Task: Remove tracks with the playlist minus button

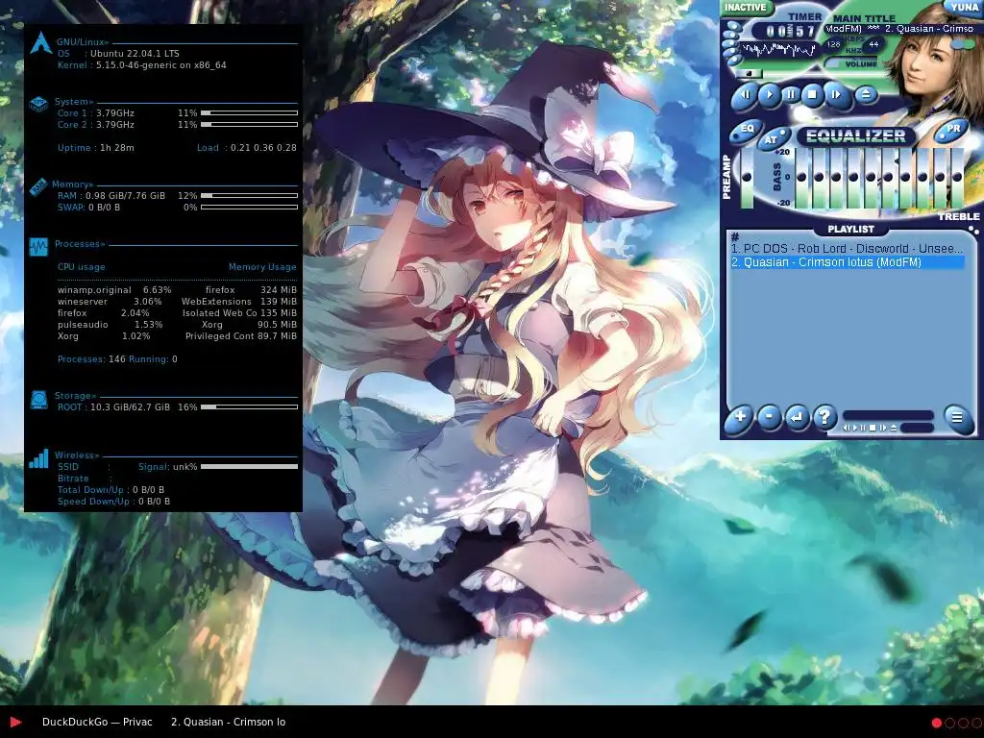Action: point(769,416)
